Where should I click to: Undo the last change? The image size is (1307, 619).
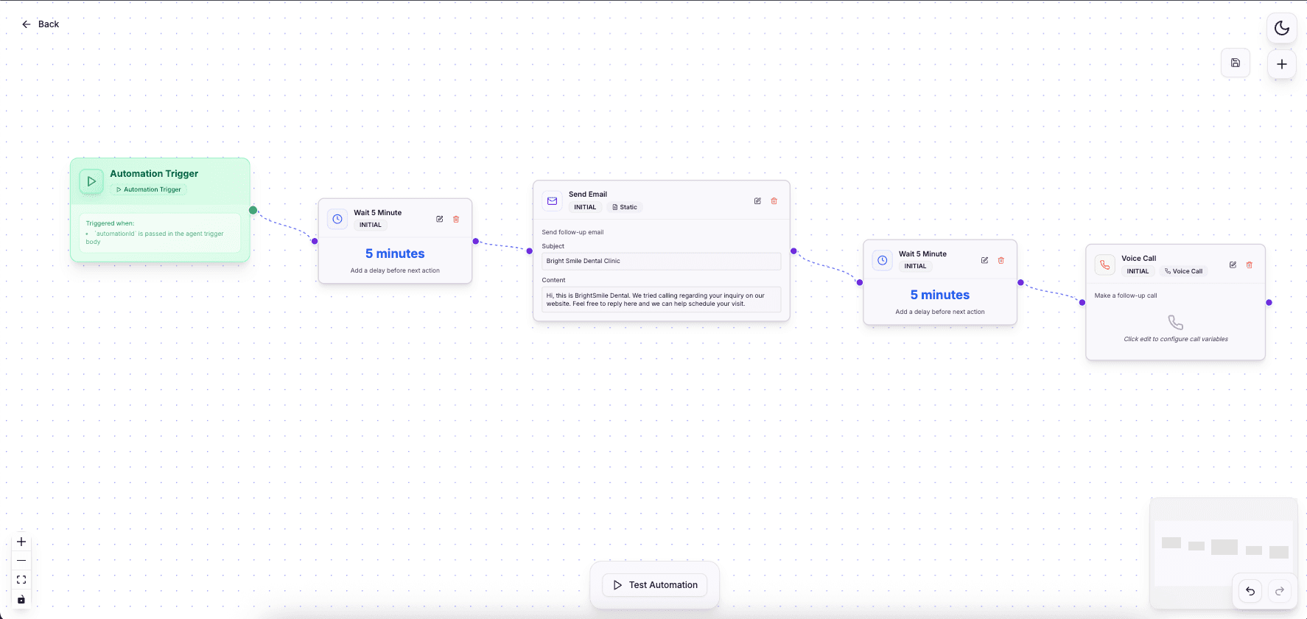pyautogui.click(x=1250, y=591)
